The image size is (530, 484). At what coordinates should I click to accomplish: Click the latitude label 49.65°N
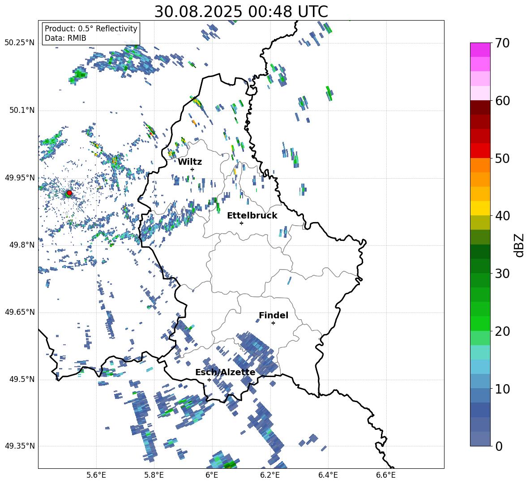20,312
